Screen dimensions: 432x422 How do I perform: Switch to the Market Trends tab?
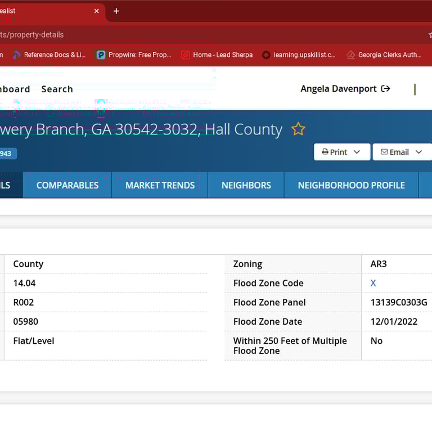coord(160,185)
